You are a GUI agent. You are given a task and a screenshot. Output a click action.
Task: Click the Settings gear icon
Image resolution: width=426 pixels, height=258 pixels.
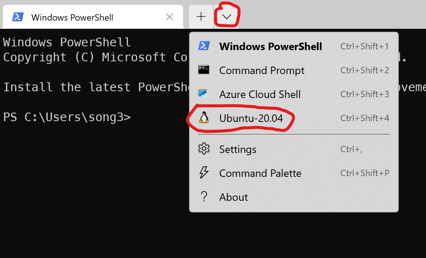coord(204,149)
